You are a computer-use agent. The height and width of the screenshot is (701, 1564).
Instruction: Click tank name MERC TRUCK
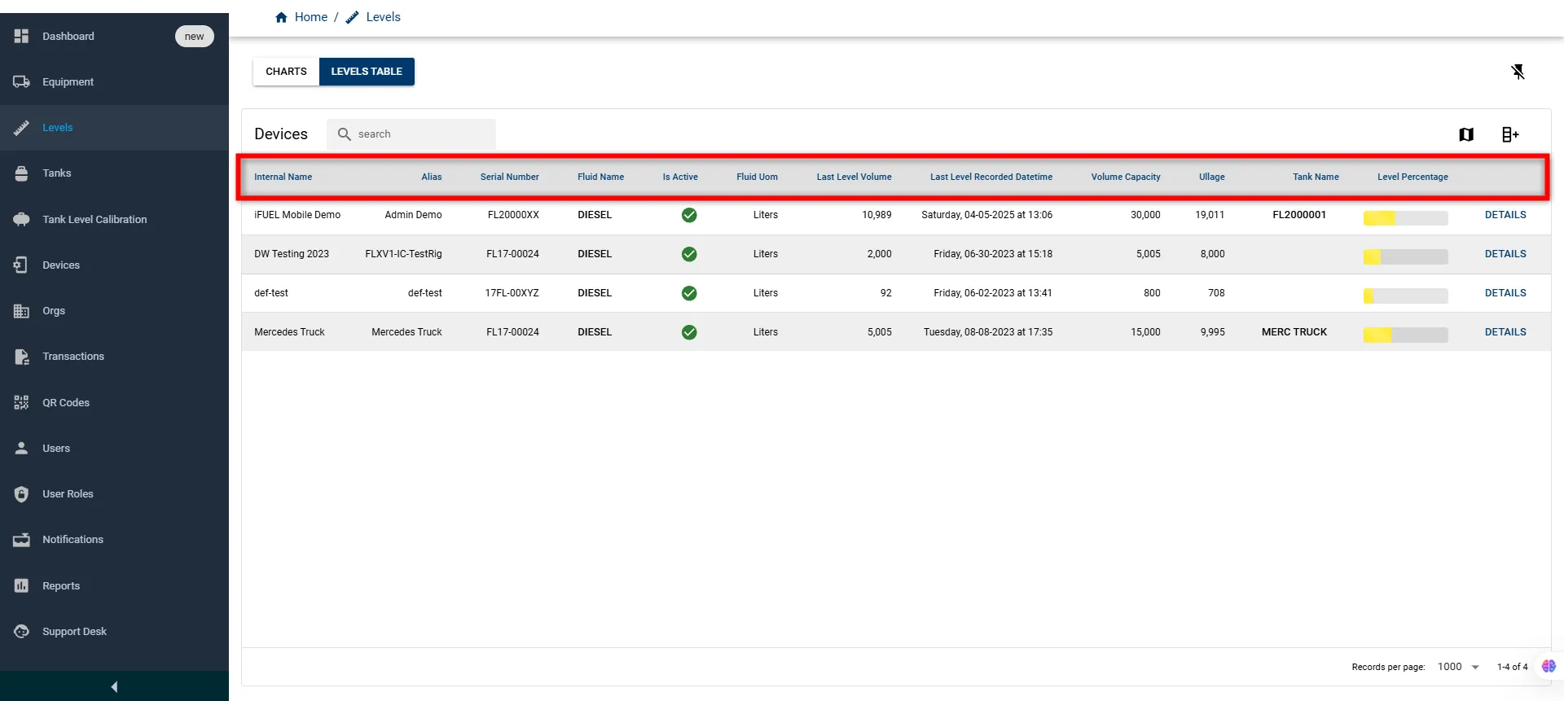pos(1294,332)
